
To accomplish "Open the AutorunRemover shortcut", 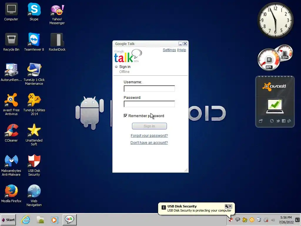I will click(11, 73).
